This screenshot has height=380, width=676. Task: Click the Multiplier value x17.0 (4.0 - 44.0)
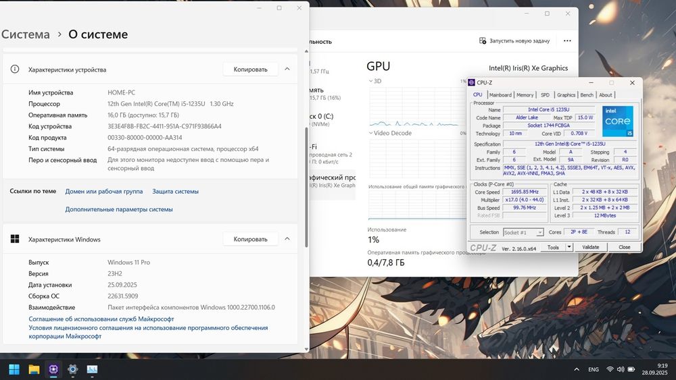pyautogui.click(x=525, y=200)
